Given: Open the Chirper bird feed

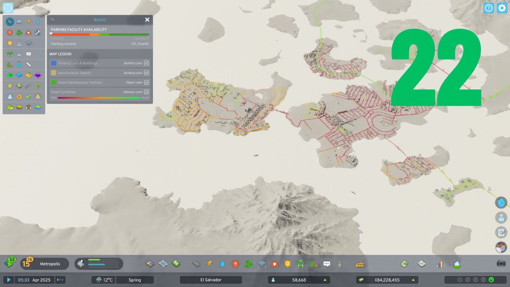Looking at the screenshot, I should coord(501,202).
